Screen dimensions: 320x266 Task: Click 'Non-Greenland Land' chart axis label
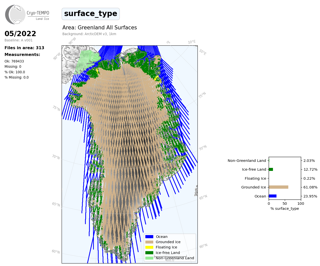[x=247, y=161]
